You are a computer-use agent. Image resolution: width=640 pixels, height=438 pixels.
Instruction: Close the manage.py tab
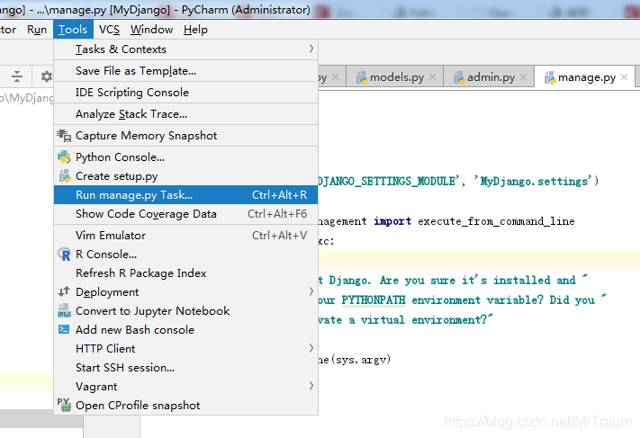624,76
